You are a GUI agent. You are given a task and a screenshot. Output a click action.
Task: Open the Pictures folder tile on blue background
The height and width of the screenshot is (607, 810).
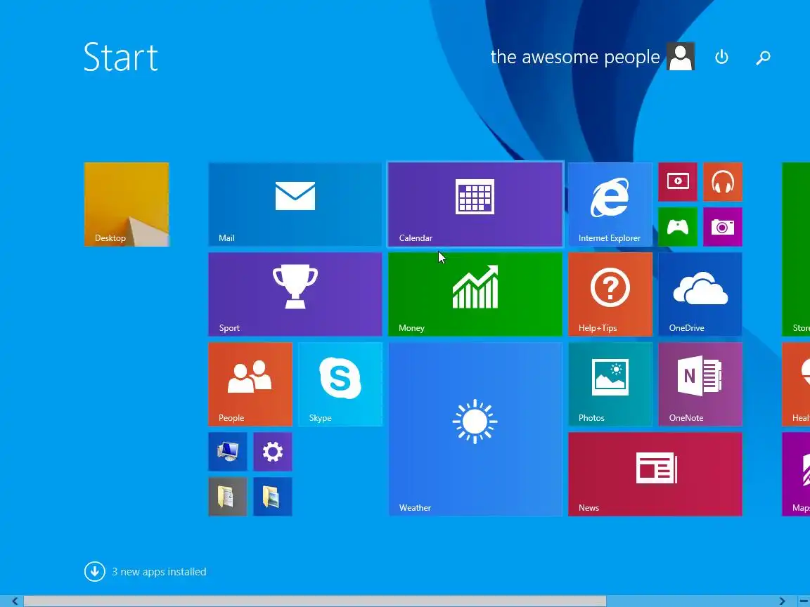pyautogui.click(x=273, y=497)
